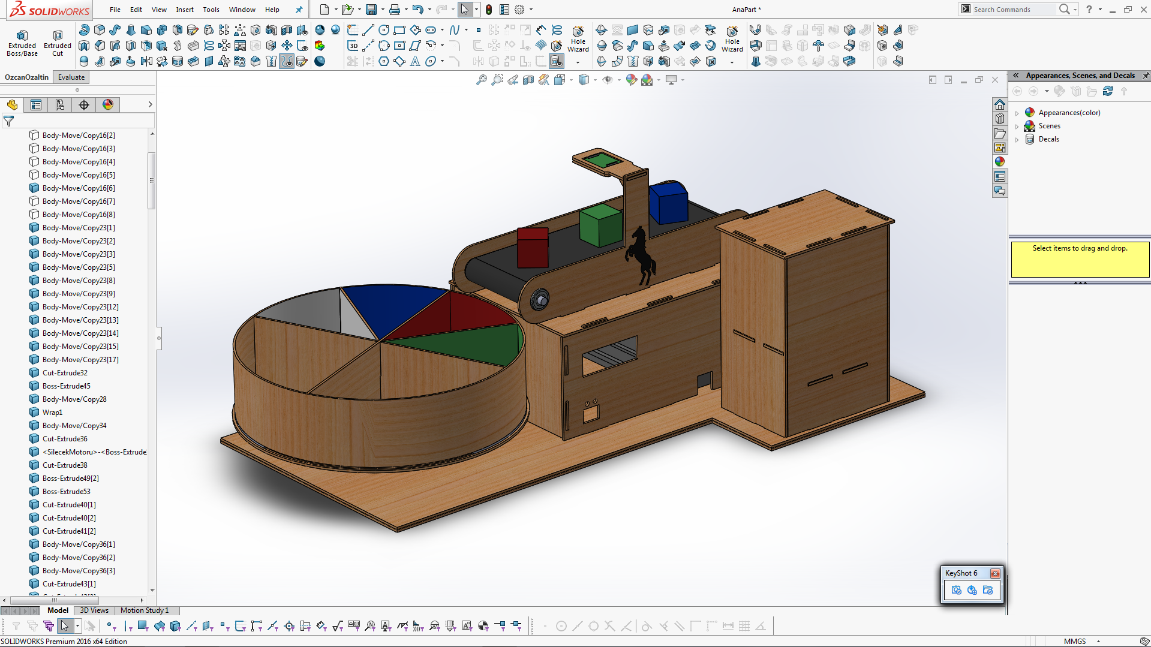Click the MMGS unit system in status bar
This screenshot has height=647, width=1151.
tap(1075, 641)
